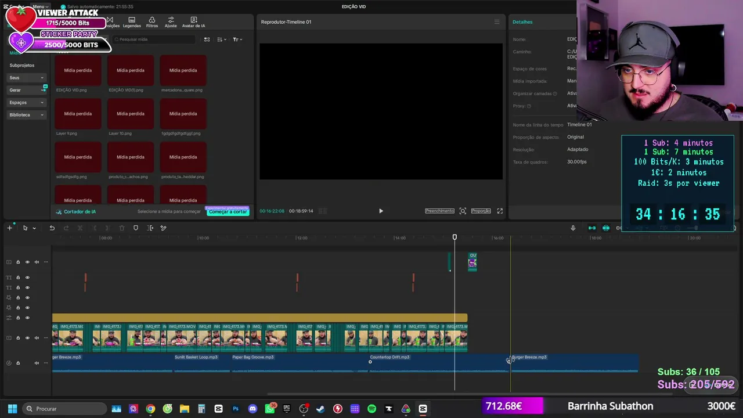Lock the main video track
This screenshot has width=743, height=418.
(x=18, y=338)
